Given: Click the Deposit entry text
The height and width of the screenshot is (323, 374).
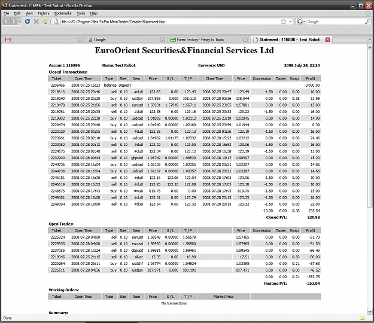Looking at the screenshot, I should (x=124, y=85).
